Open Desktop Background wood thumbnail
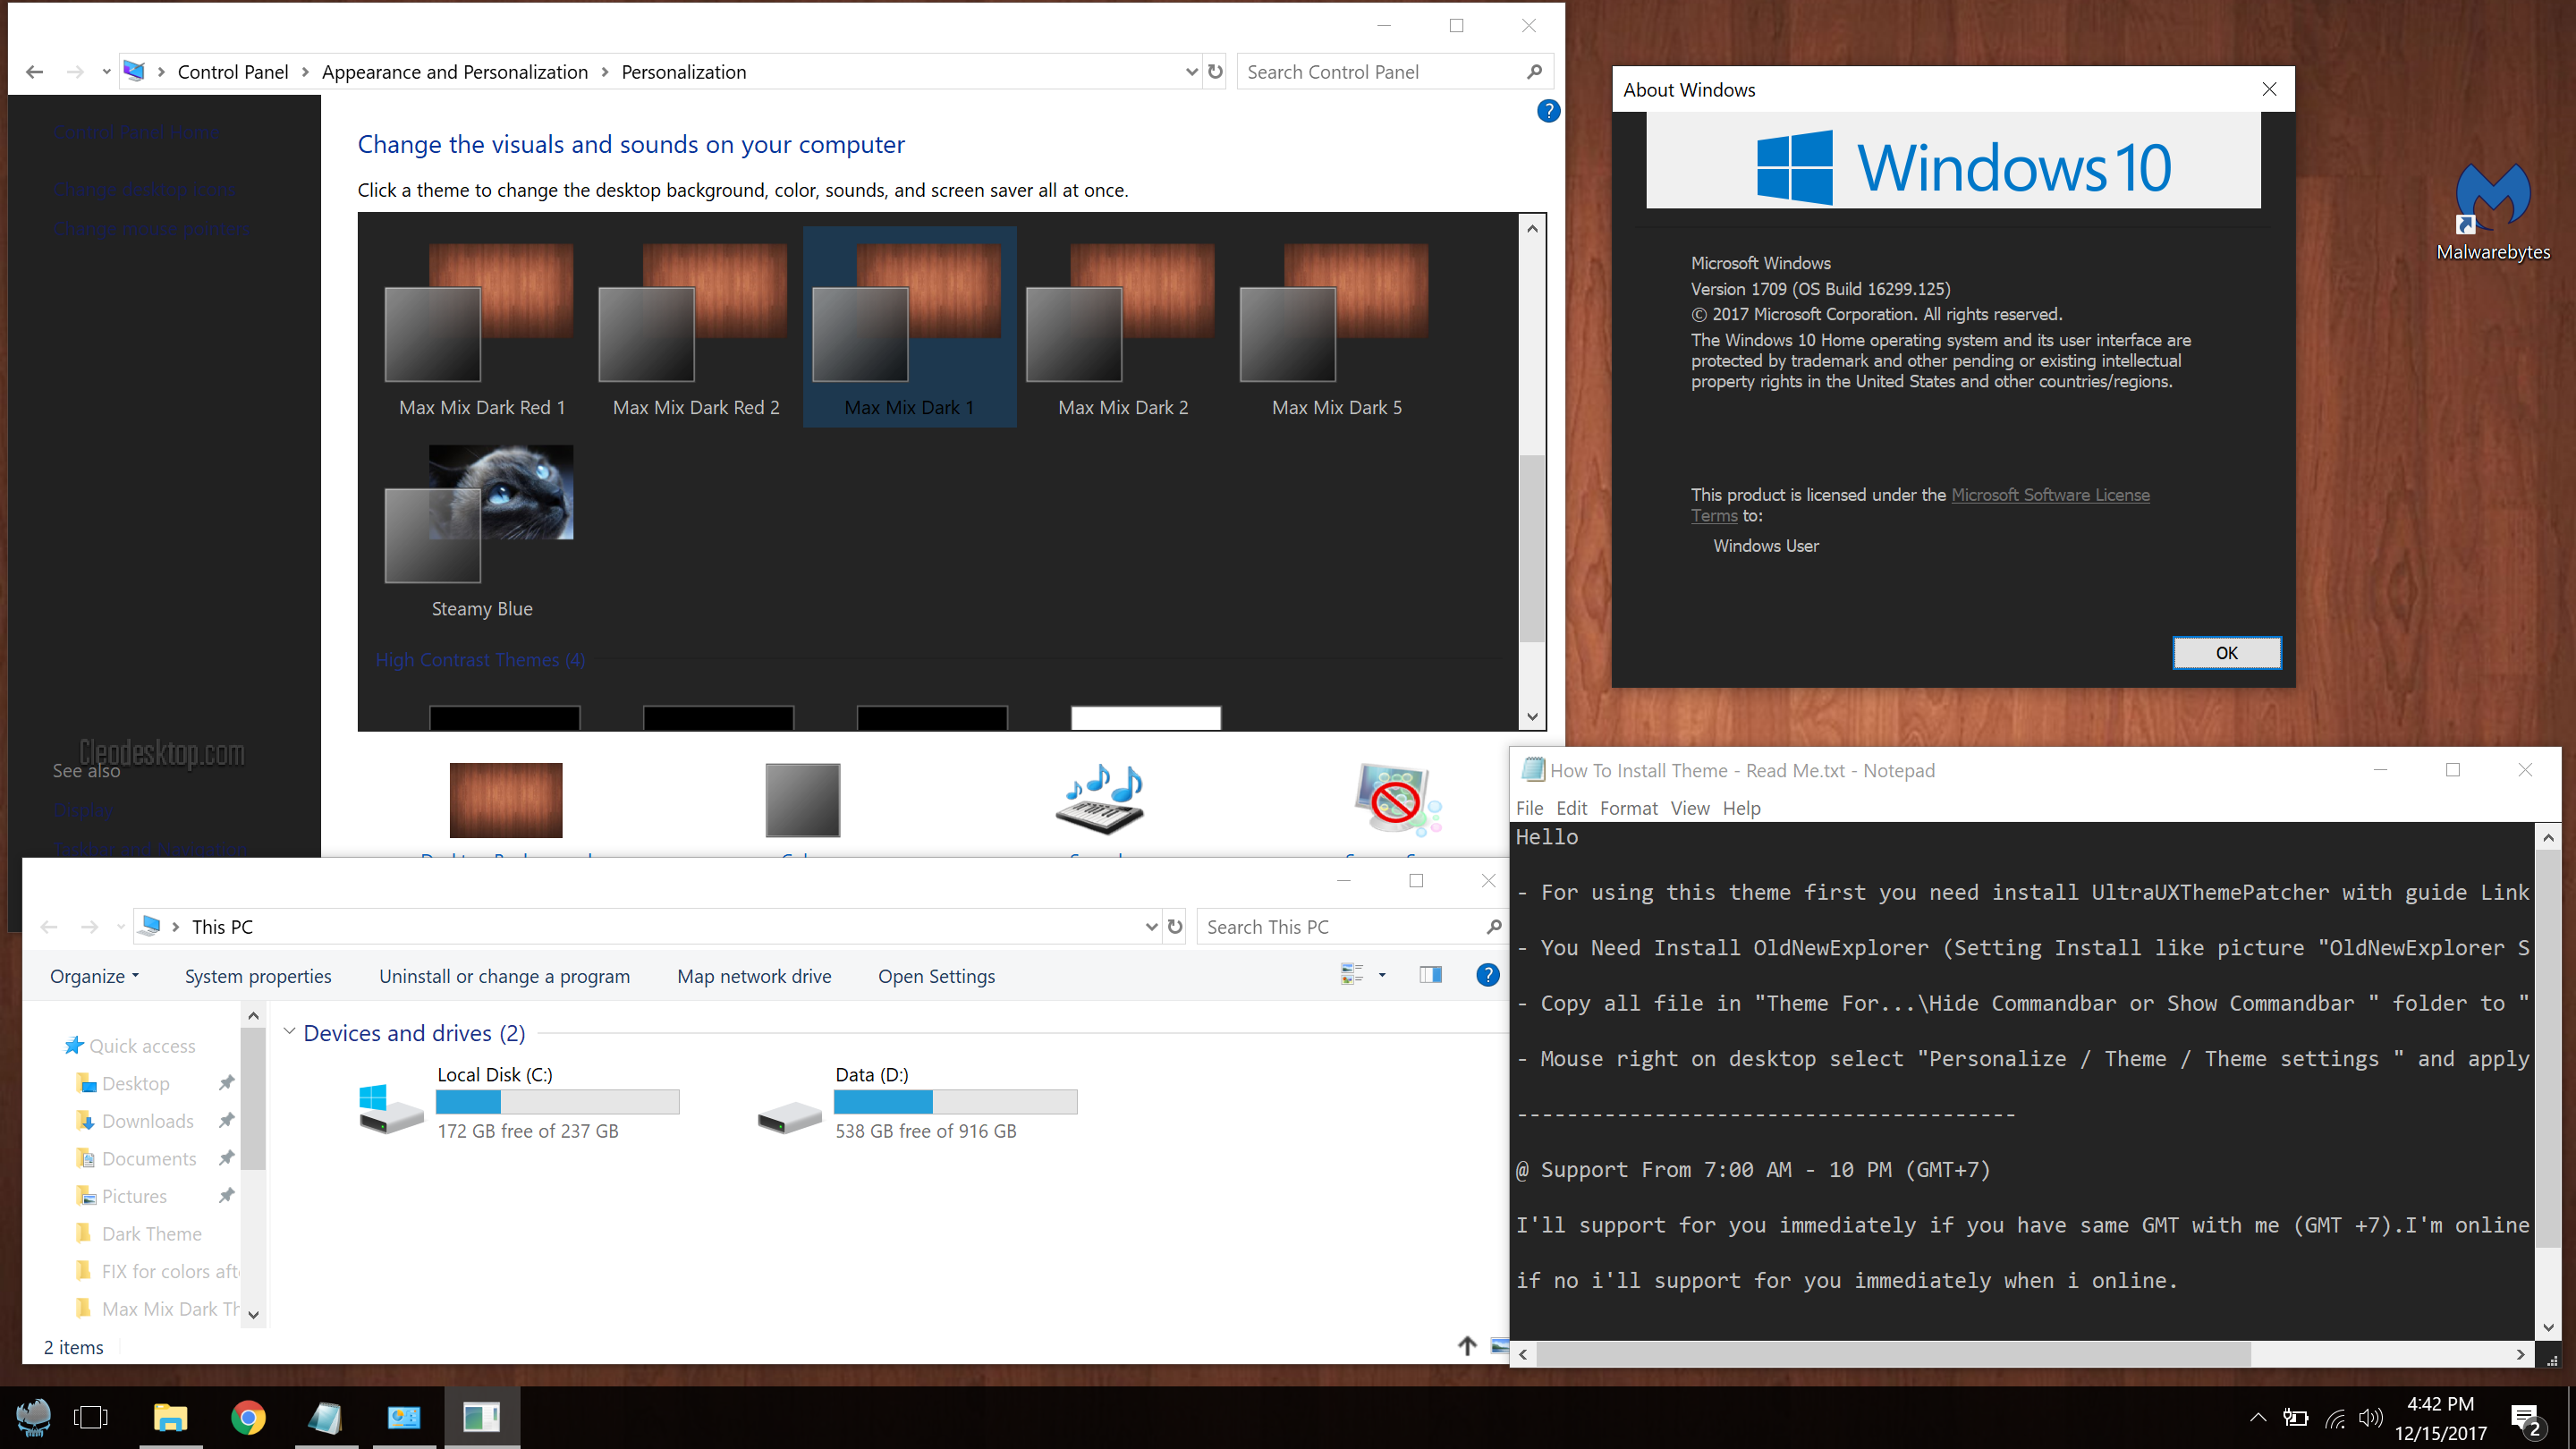This screenshot has height=1449, width=2576. pyautogui.click(x=506, y=800)
